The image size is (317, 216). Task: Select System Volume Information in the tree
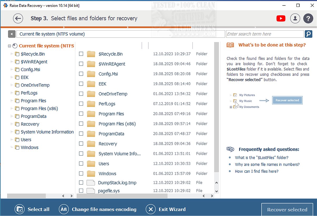pos(47,132)
